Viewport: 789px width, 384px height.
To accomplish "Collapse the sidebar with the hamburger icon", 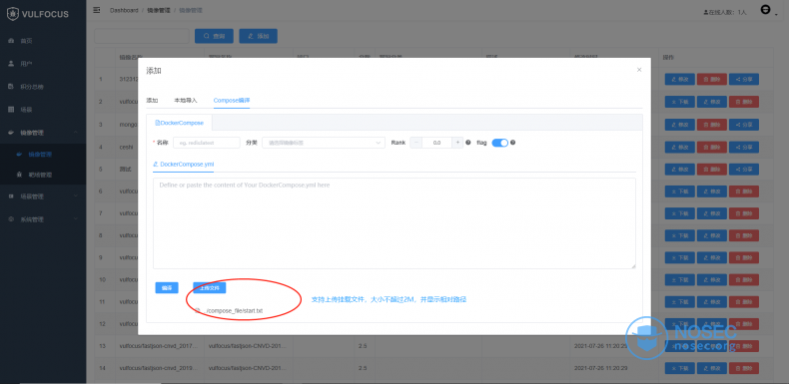I will point(97,10).
